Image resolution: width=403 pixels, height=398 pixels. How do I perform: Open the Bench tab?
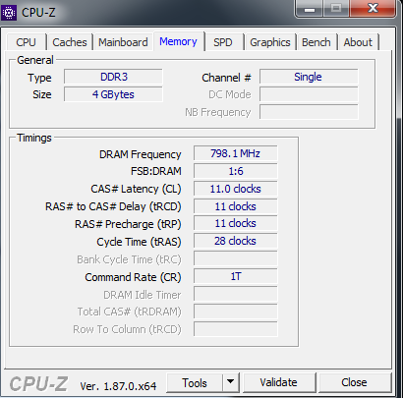[x=317, y=42]
